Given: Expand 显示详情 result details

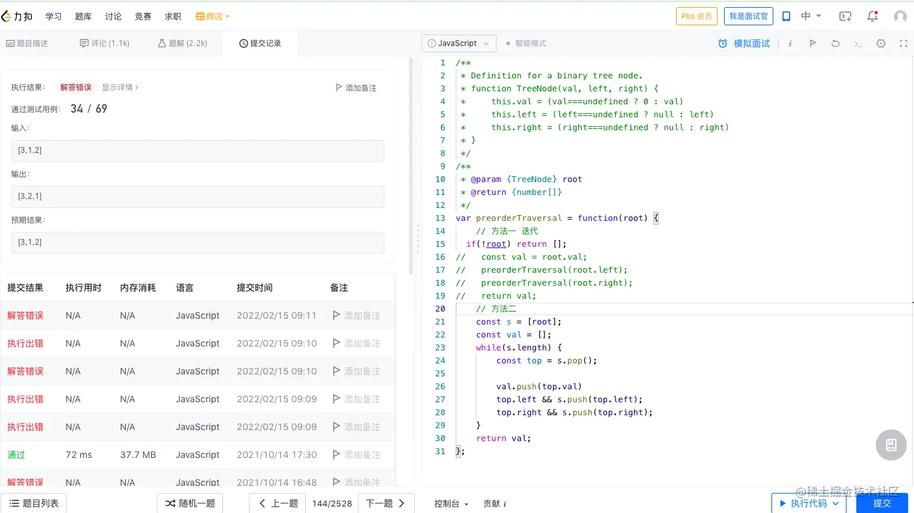Looking at the screenshot, I should 120,87.
